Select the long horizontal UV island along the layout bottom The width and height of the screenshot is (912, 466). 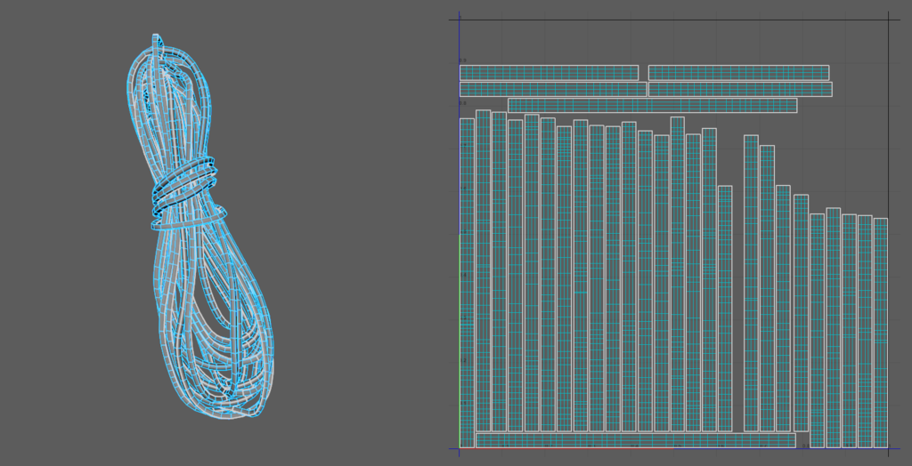[x=636, y=440]
